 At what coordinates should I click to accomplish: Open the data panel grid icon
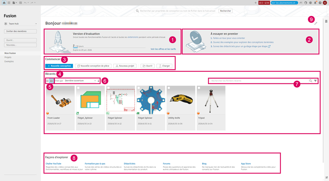point(9,3)
